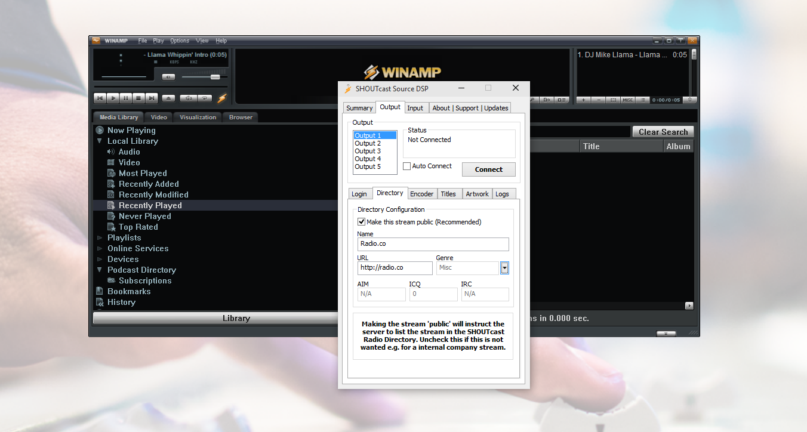Open the Login sub-tab
The height and width of the screenshot is (432, 807).
359,194
